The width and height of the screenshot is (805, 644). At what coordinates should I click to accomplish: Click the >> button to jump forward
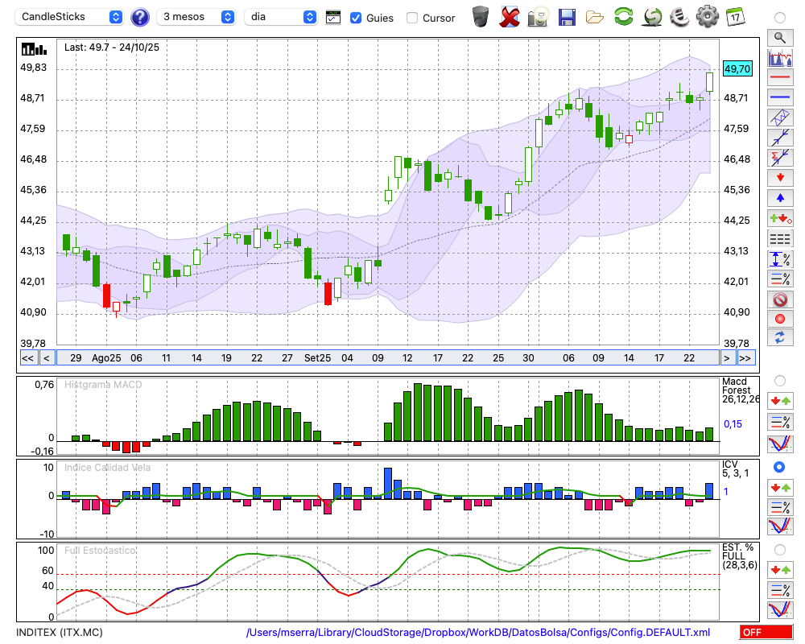746,358
